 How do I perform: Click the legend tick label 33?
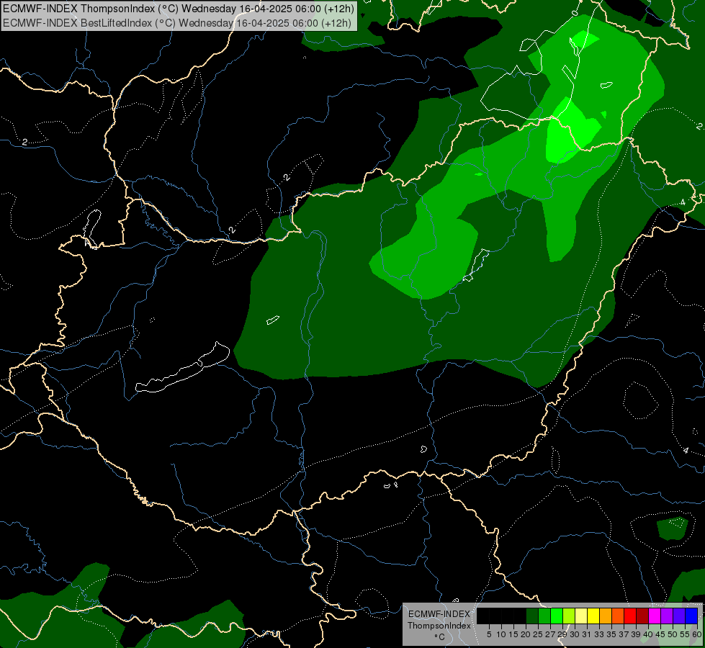[599, 634]
